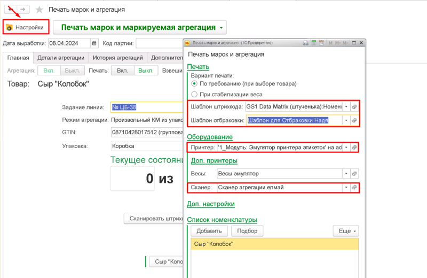This screenshot has width=427, height=278.
Task: Click the Задание линии field № ЦБ-38
Action: tap(146, 107)
